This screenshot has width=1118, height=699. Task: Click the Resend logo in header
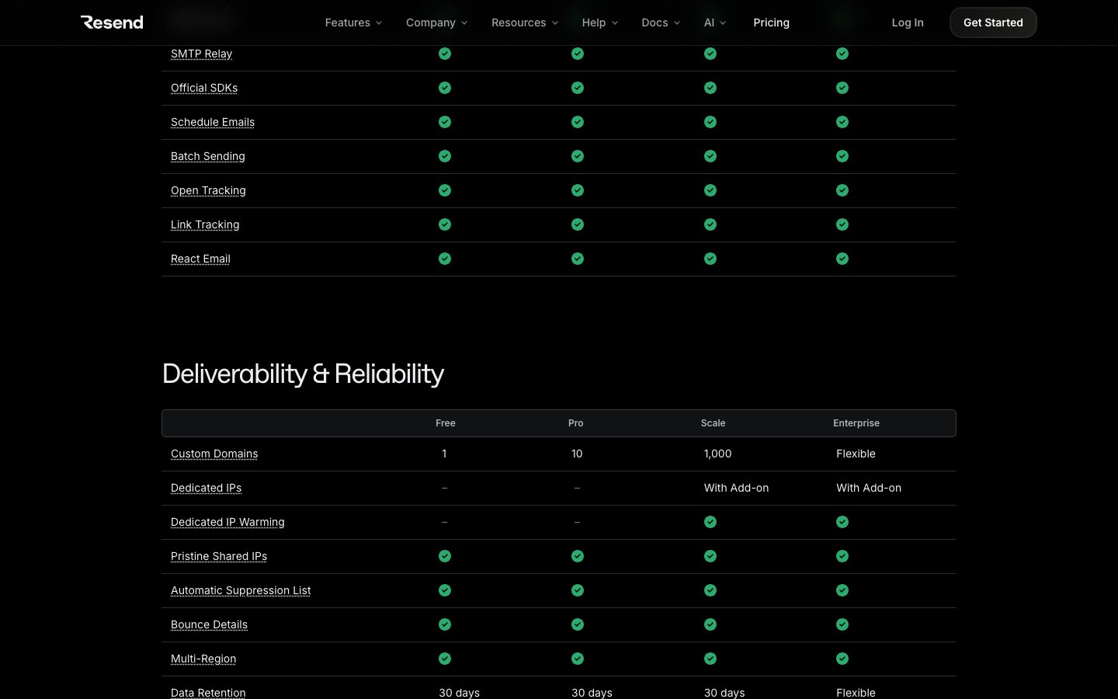click(112, 23)
